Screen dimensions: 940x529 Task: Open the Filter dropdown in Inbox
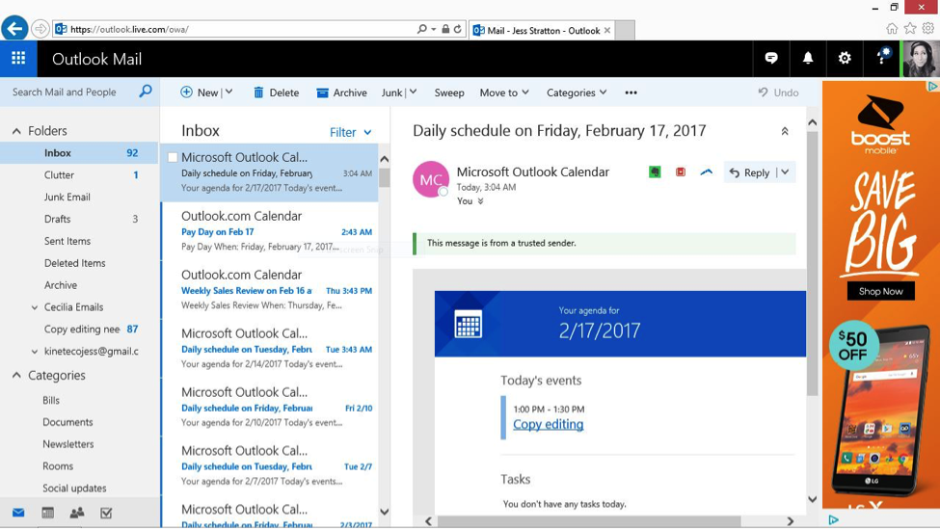point(351,132)
